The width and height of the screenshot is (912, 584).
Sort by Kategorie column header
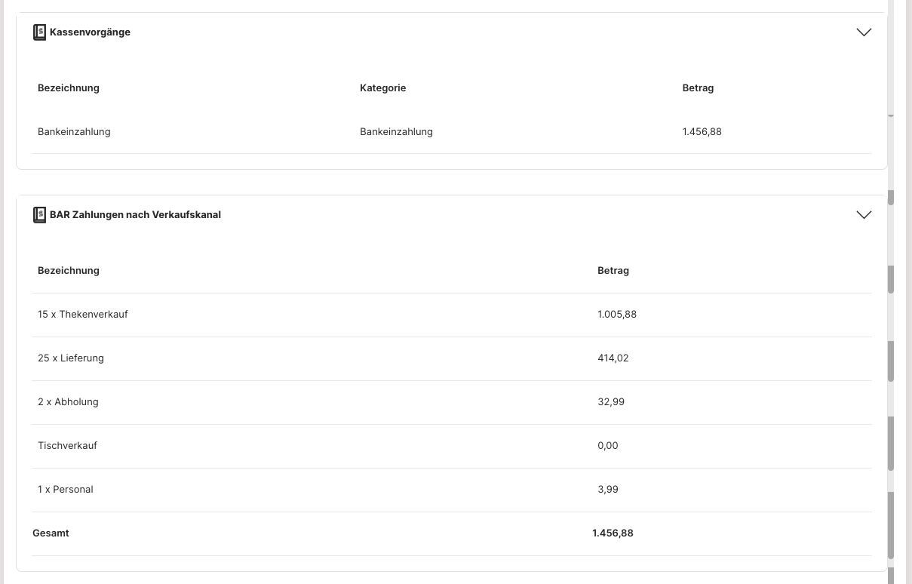[382, 88]
